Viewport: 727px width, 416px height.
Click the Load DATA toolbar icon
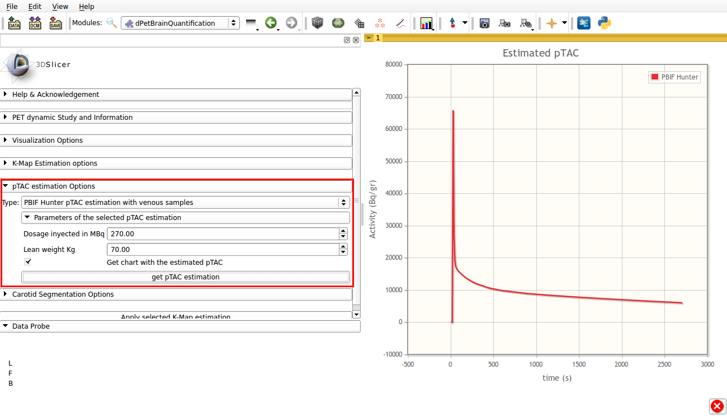tap(14, 24)
